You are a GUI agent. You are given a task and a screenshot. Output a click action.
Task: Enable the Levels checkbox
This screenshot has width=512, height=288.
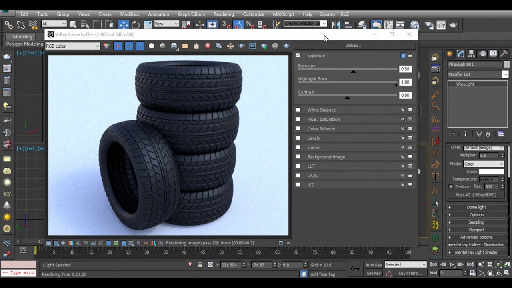(298, 138)
